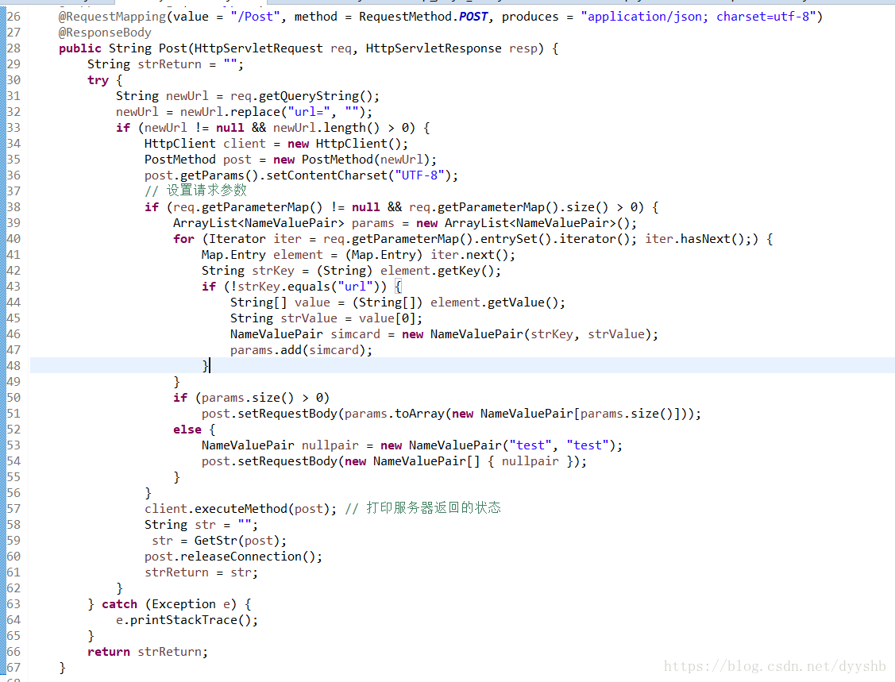Click the catch keyword

119,604
